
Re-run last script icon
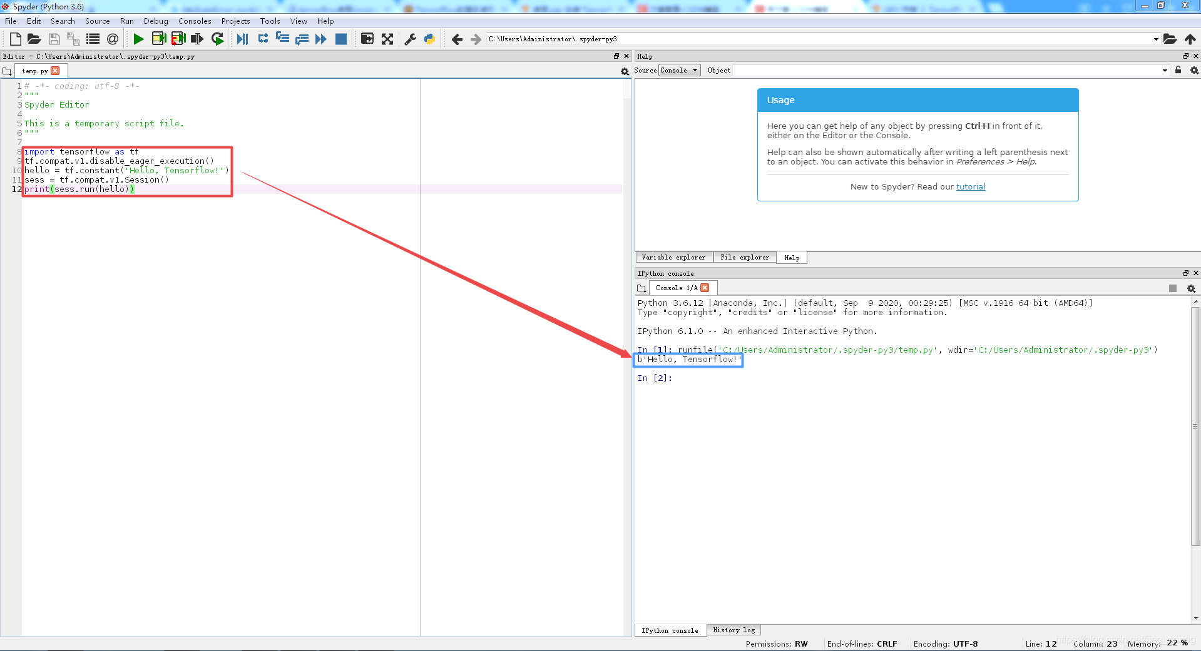point(217,39)
